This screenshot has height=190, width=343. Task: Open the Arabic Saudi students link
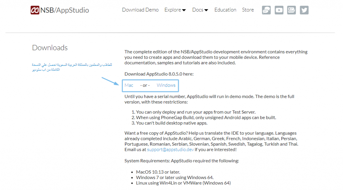click(72, 67)
